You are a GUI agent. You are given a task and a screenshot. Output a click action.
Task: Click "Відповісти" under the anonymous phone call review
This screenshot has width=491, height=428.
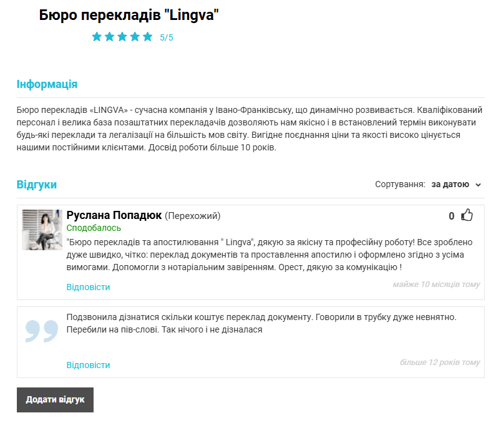(88, 365)
